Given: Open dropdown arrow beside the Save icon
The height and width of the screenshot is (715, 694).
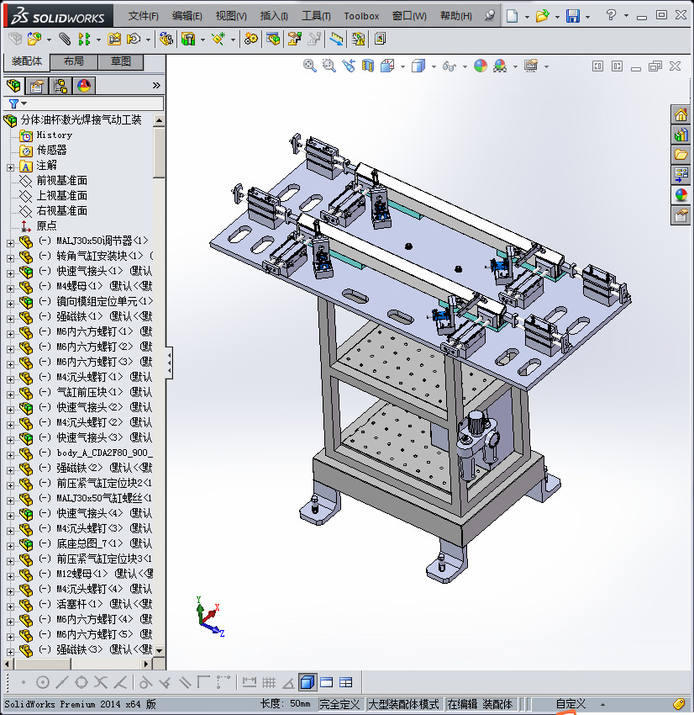Looking at the screenshot, I should pyautogui.click(x=587, y=17).
